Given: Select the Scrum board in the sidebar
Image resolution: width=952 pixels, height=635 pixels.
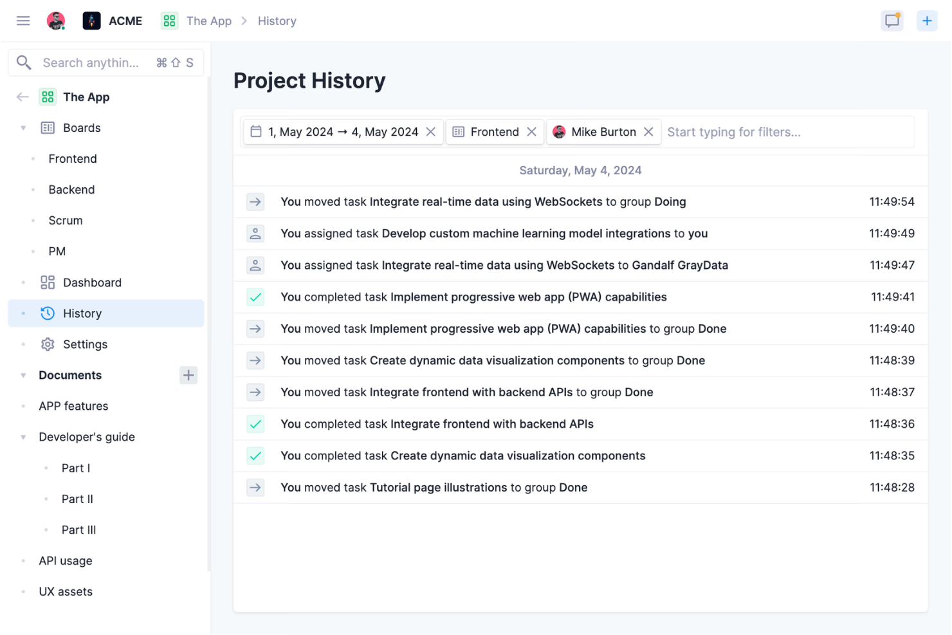Looking at the screenshot, I should [65, 220].
